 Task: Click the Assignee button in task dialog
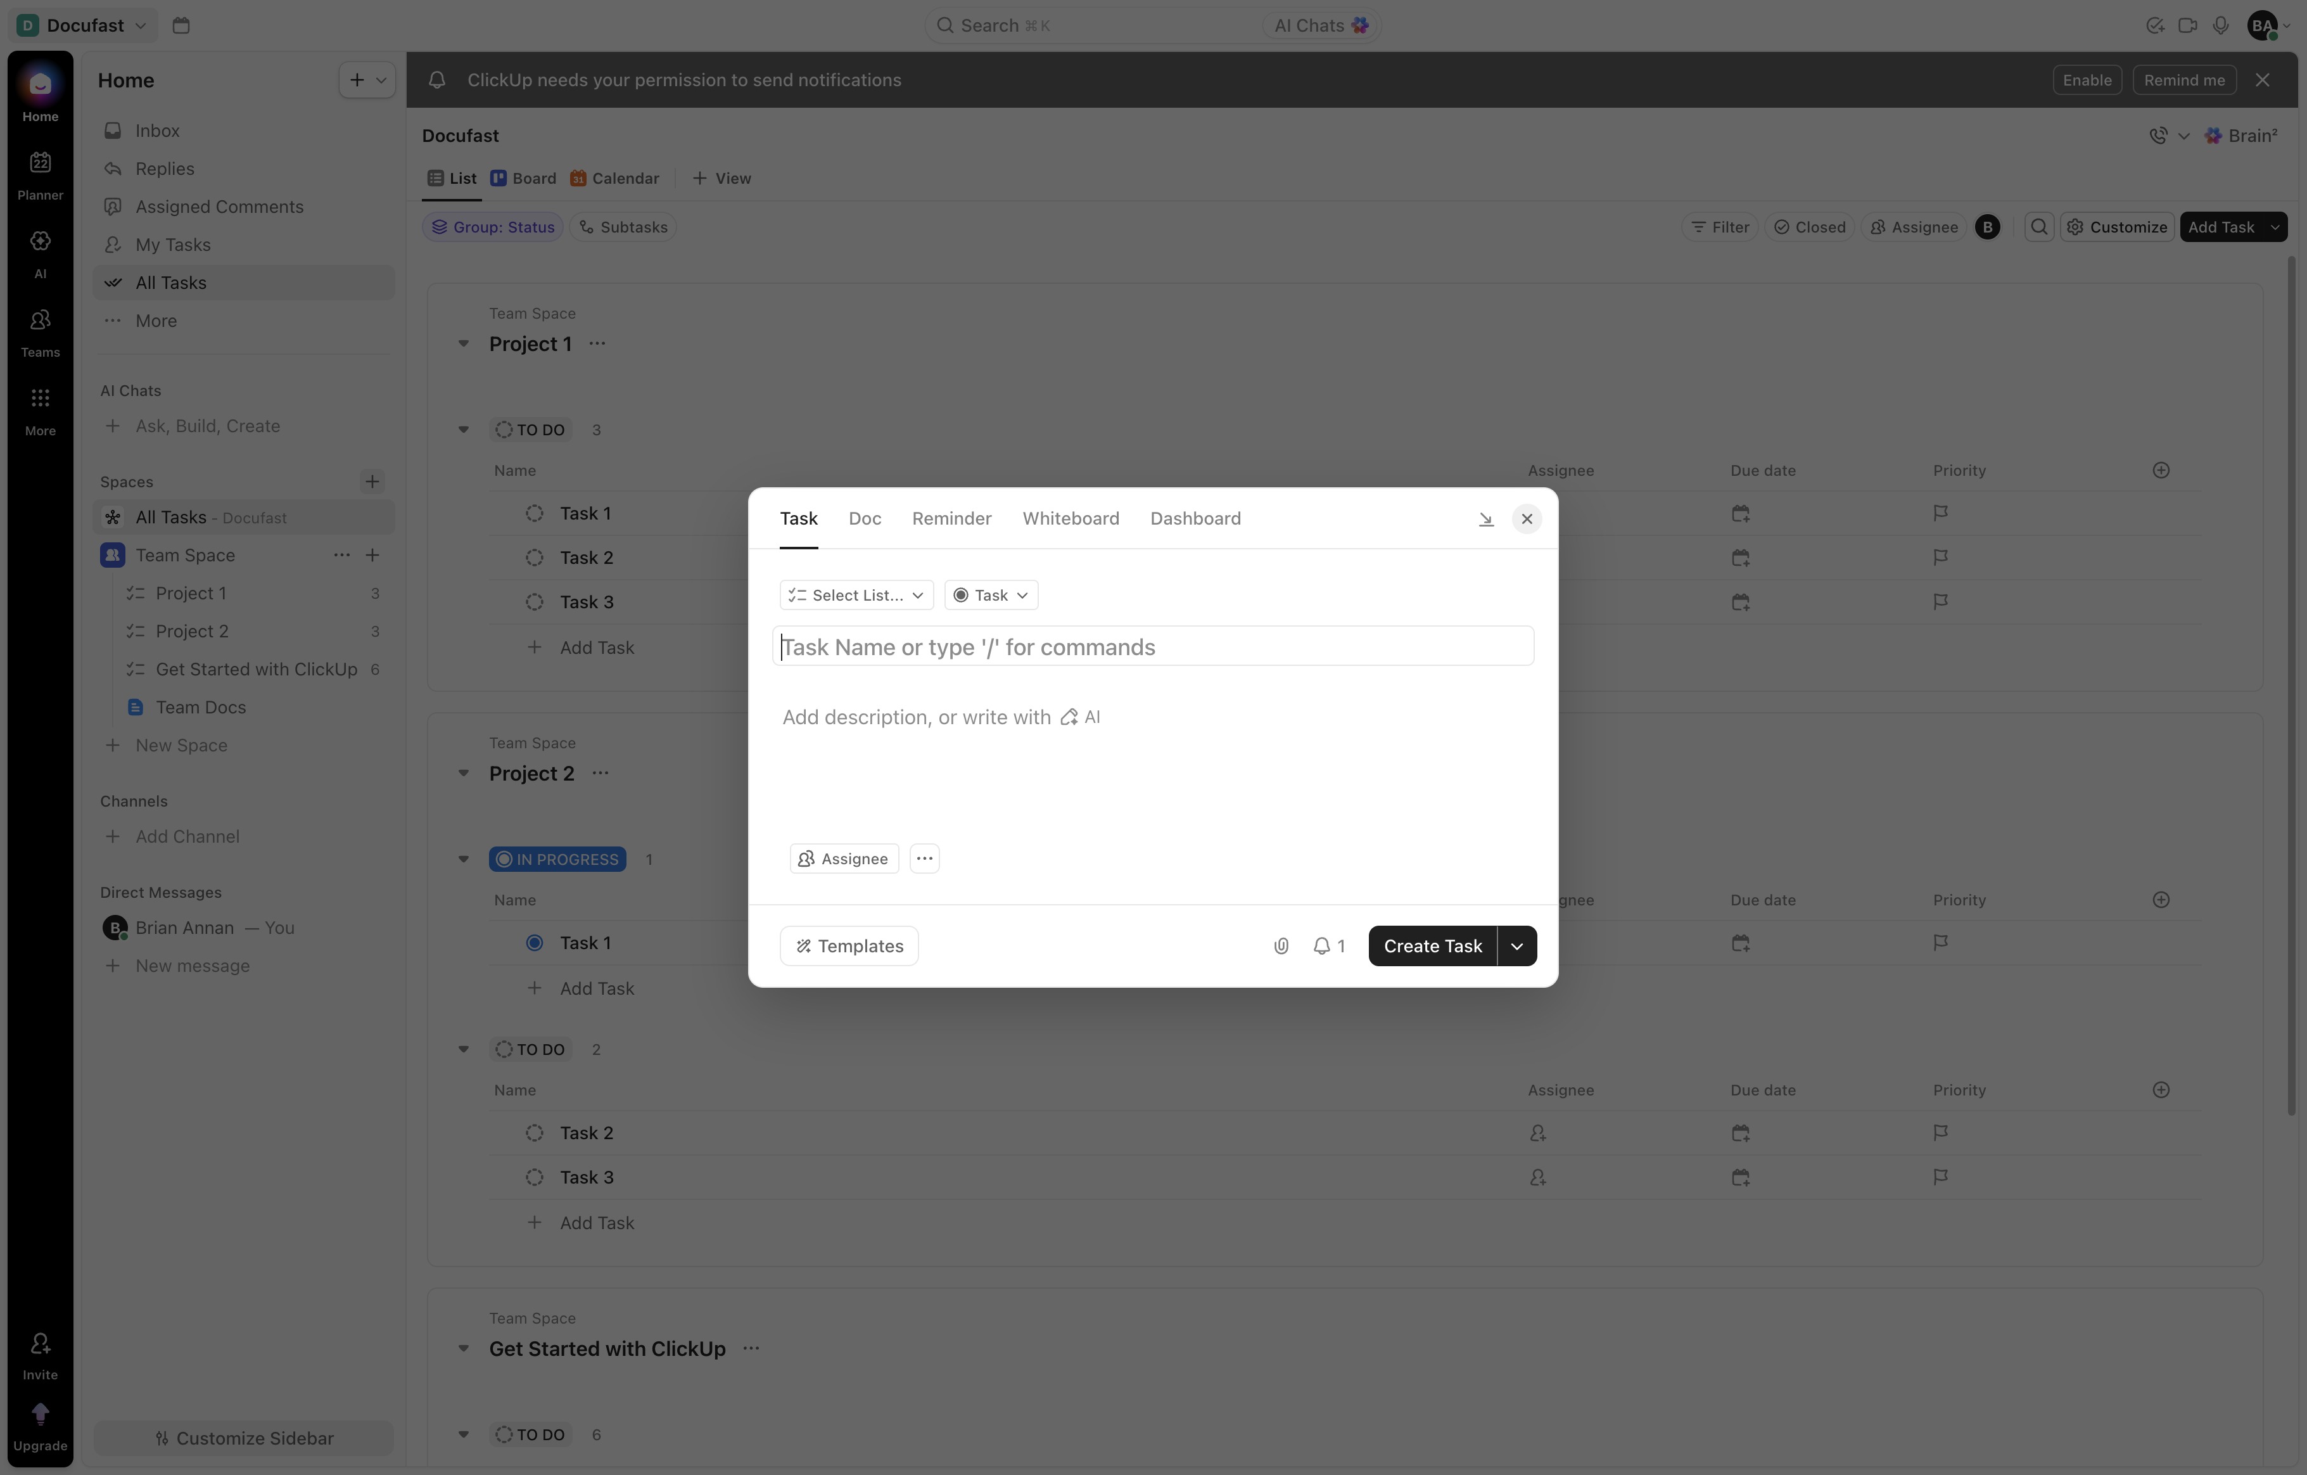pos(844,859)
